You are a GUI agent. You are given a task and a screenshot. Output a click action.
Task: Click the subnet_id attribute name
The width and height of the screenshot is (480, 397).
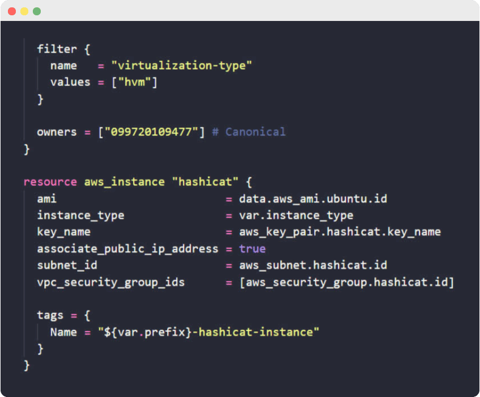pyautogui.click(x=66, y=265)
